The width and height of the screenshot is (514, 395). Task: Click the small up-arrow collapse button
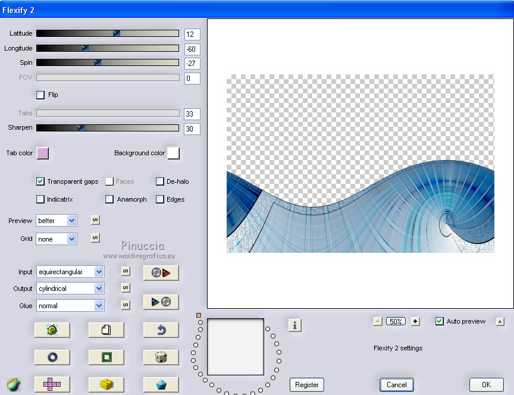[x=500, y=322]
